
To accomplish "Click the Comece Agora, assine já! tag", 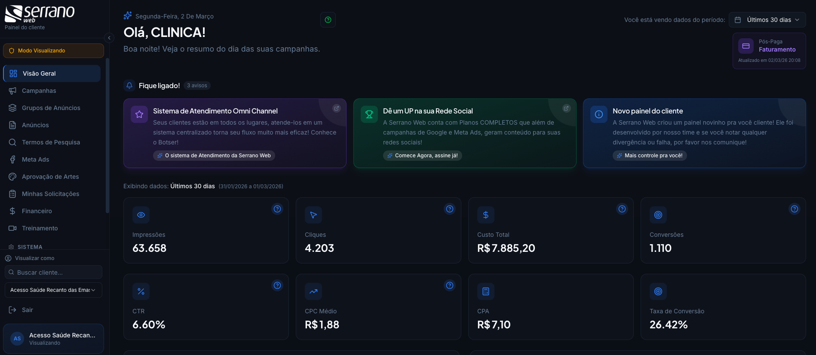I will click(x=422, y=156).
